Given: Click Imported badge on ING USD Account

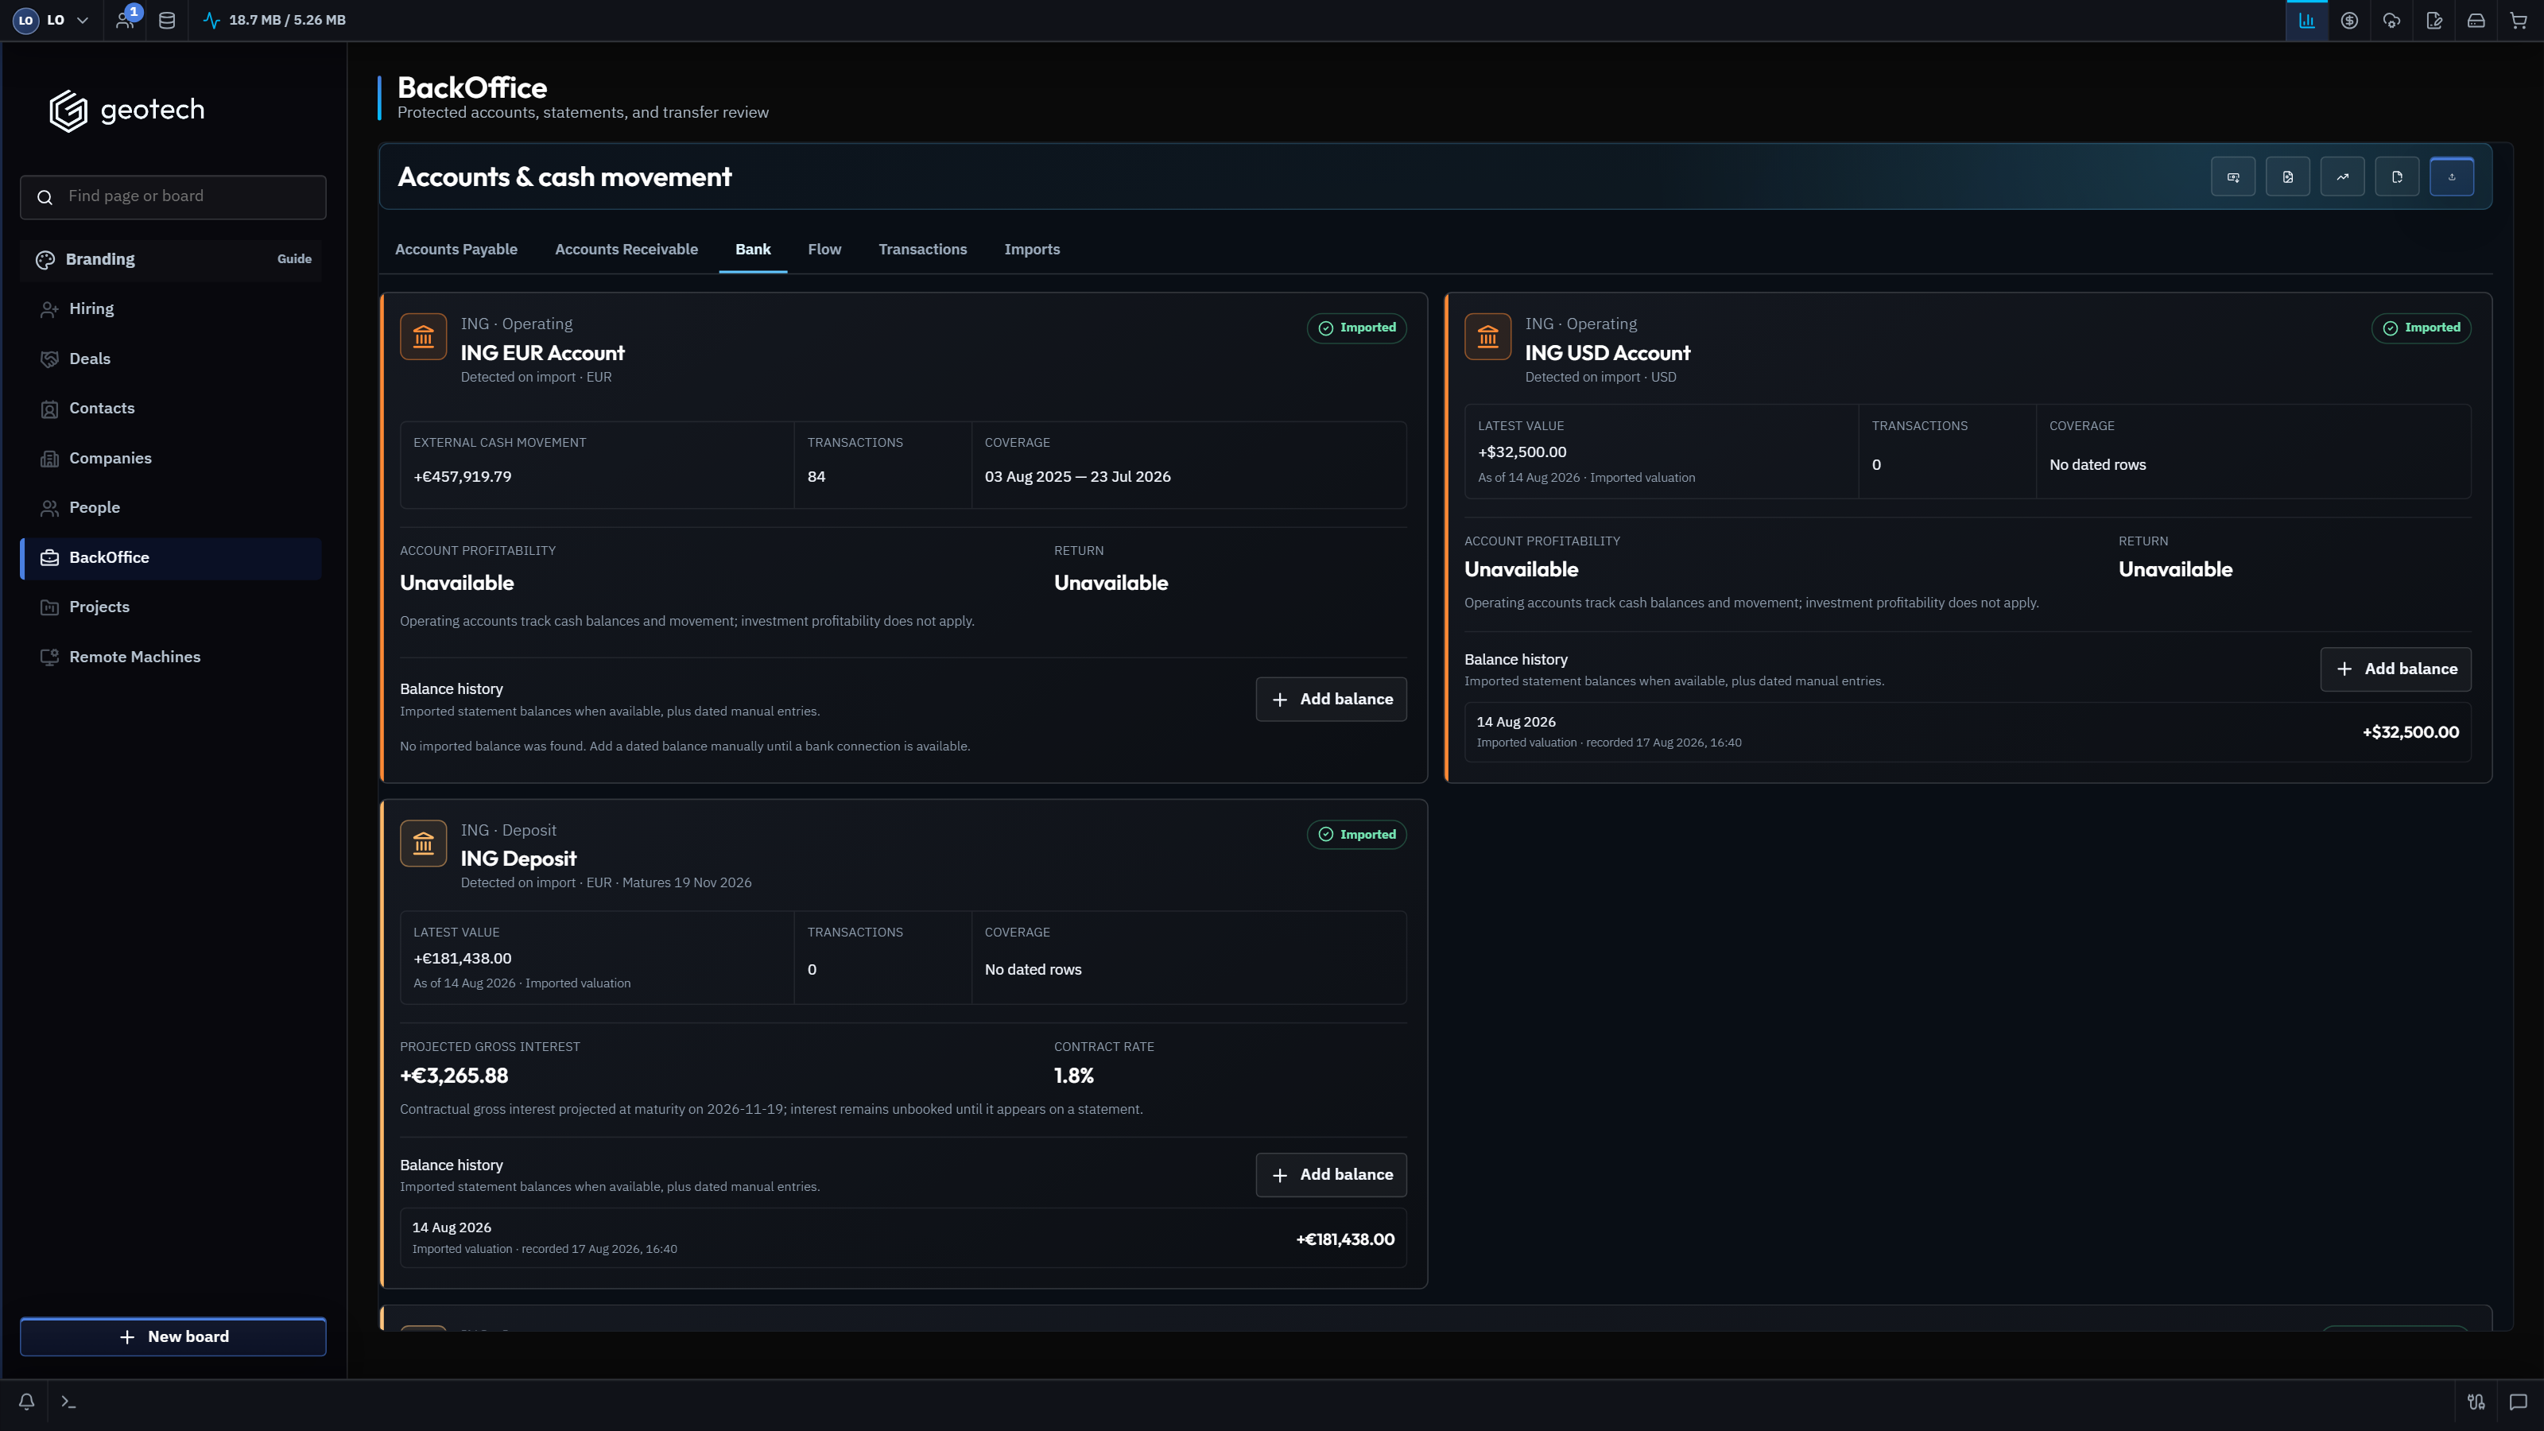Looking at the screenshot, I should pyautogui.click(x=2422, y=328).
